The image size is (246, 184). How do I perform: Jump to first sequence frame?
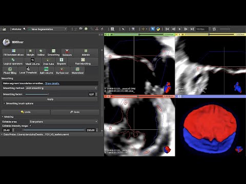tap(167, 29)
